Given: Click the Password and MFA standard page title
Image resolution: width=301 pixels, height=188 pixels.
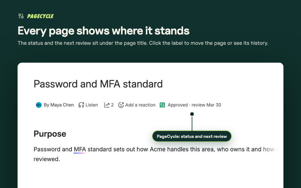Looking at the screenshot, I should click(98, 84).
